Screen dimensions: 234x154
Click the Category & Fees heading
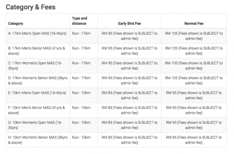[31, 7]
